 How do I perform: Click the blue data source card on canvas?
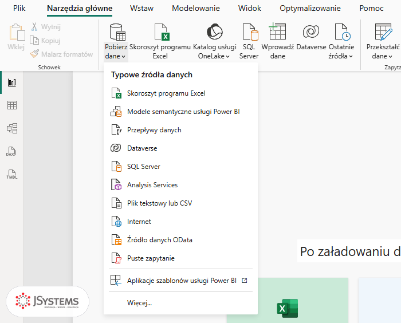(x=379, y=301)
